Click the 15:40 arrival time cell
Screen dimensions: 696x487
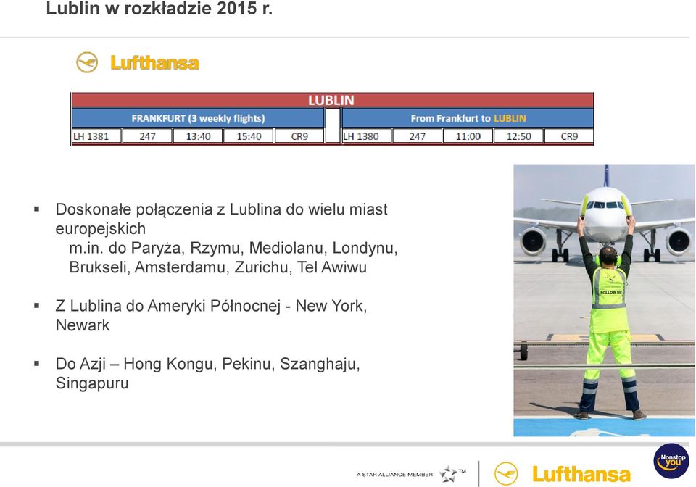(249, 136)
